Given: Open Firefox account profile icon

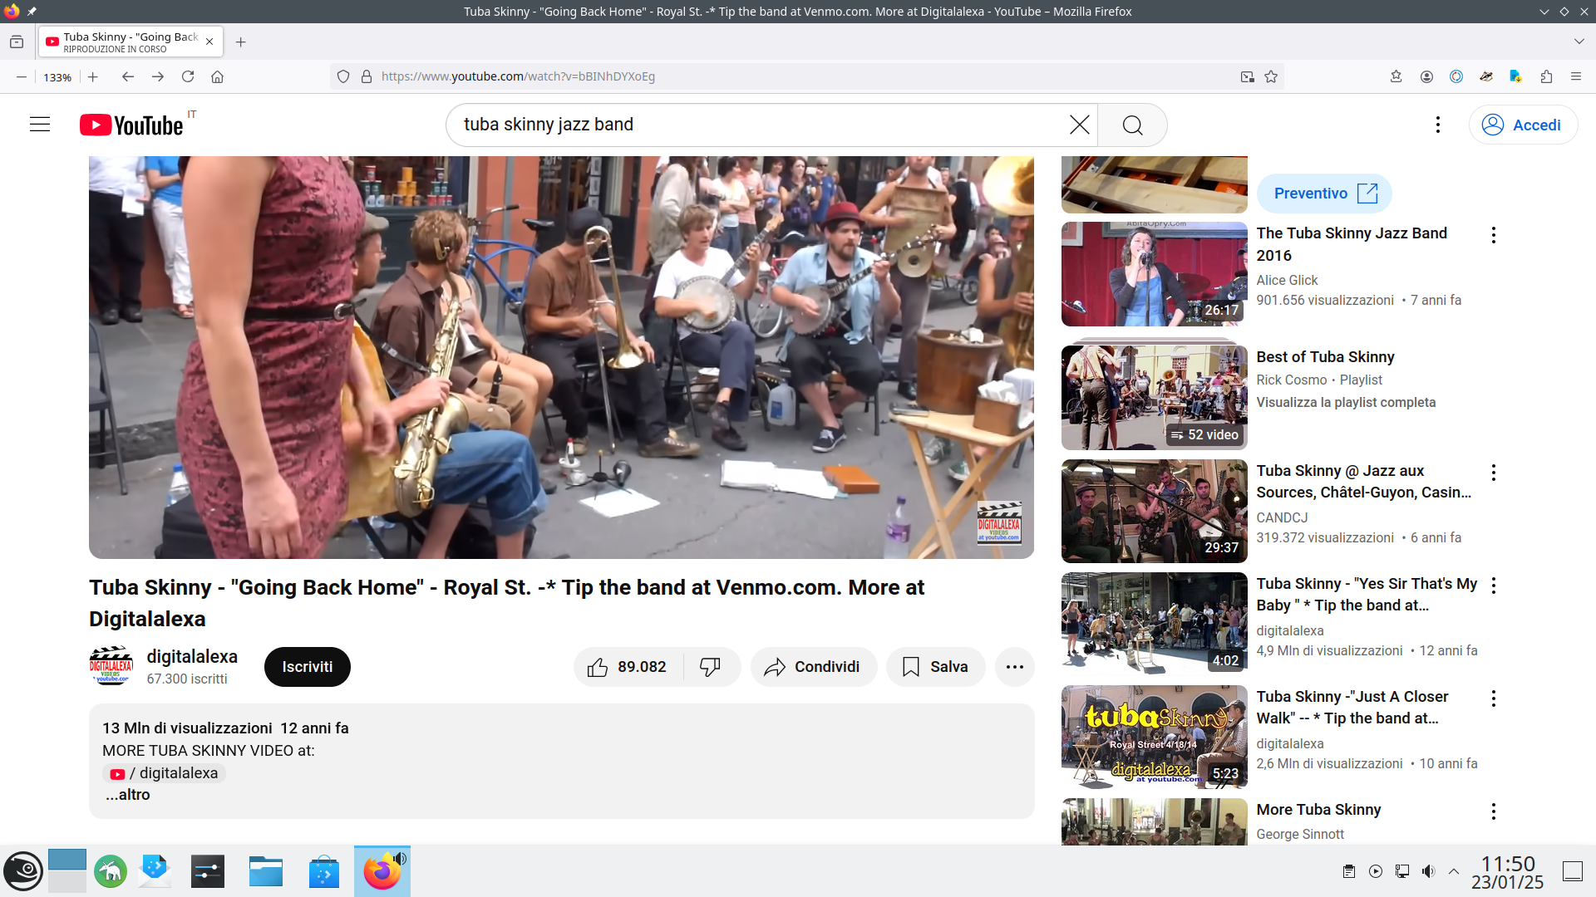Looking at the screenshot, I should pyautogui.click(x=1426, y=76).
